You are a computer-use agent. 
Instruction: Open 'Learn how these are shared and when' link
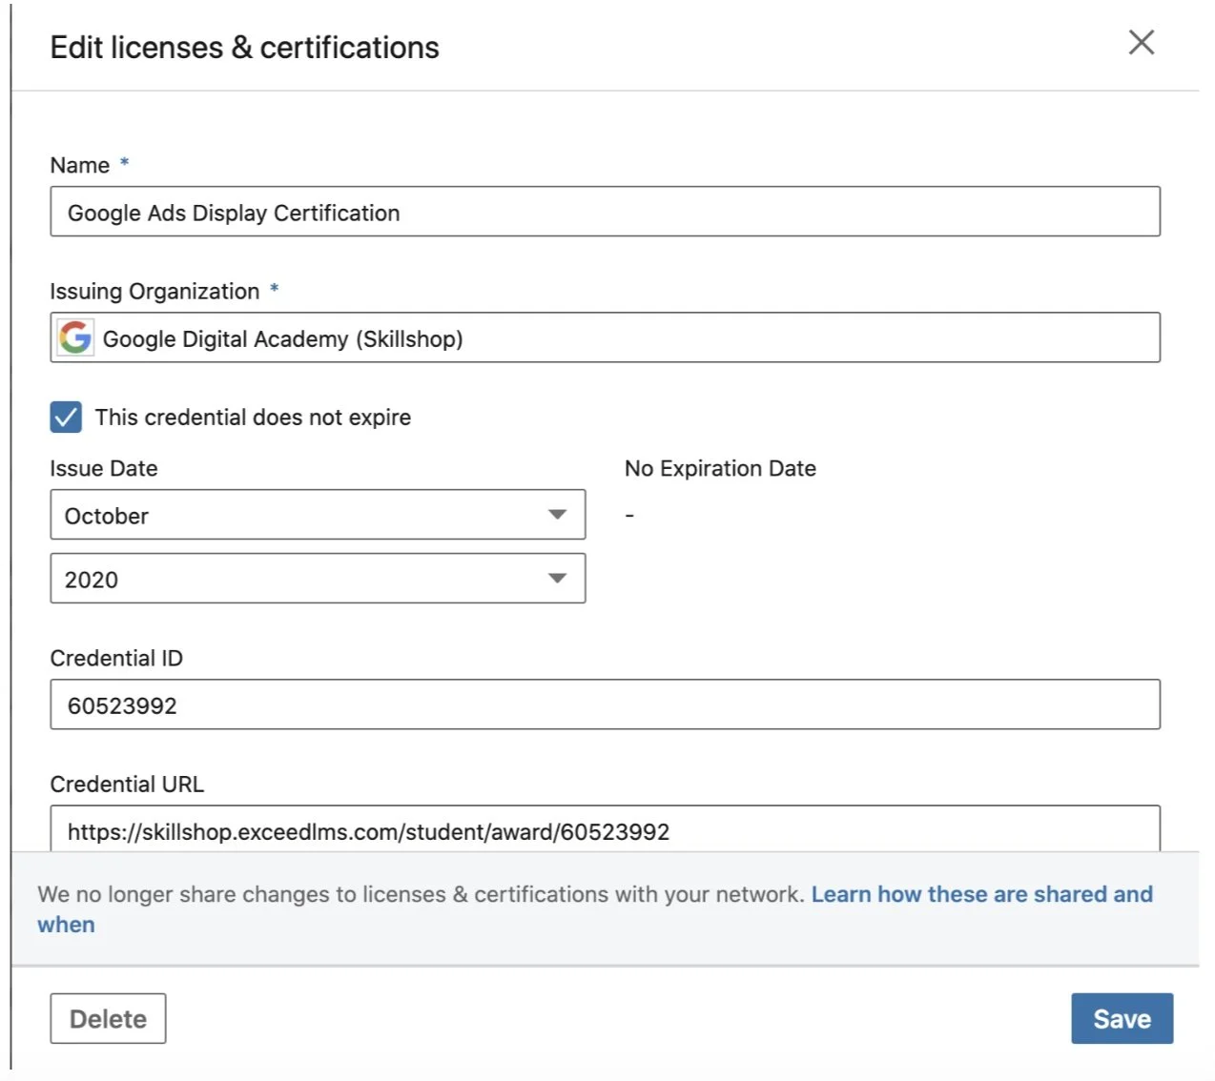tap(980, 894)
